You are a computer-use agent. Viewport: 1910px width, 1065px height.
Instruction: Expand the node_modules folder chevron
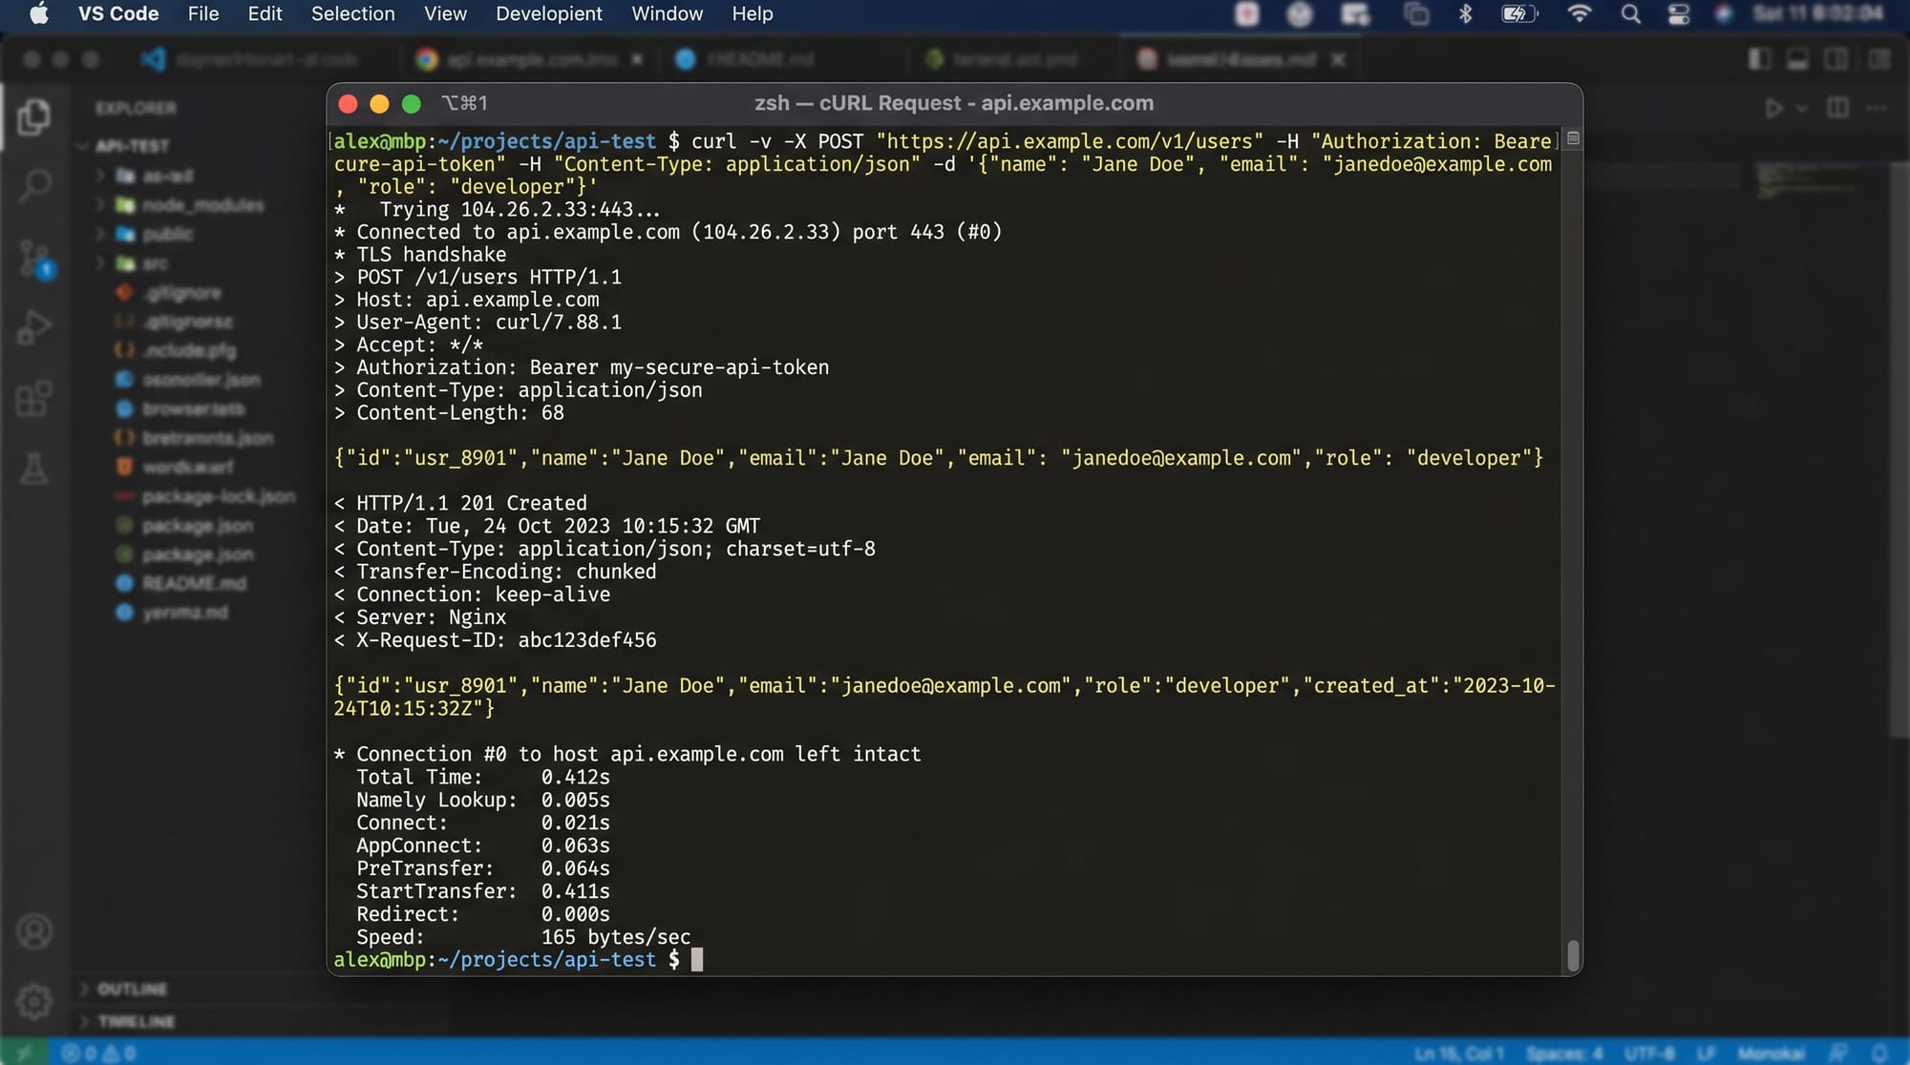[x=100, y=204]
